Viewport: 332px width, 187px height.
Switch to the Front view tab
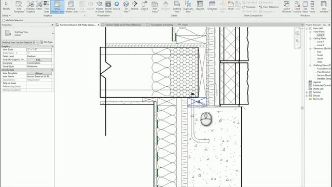pyautogui.click(x=185, y=25)
